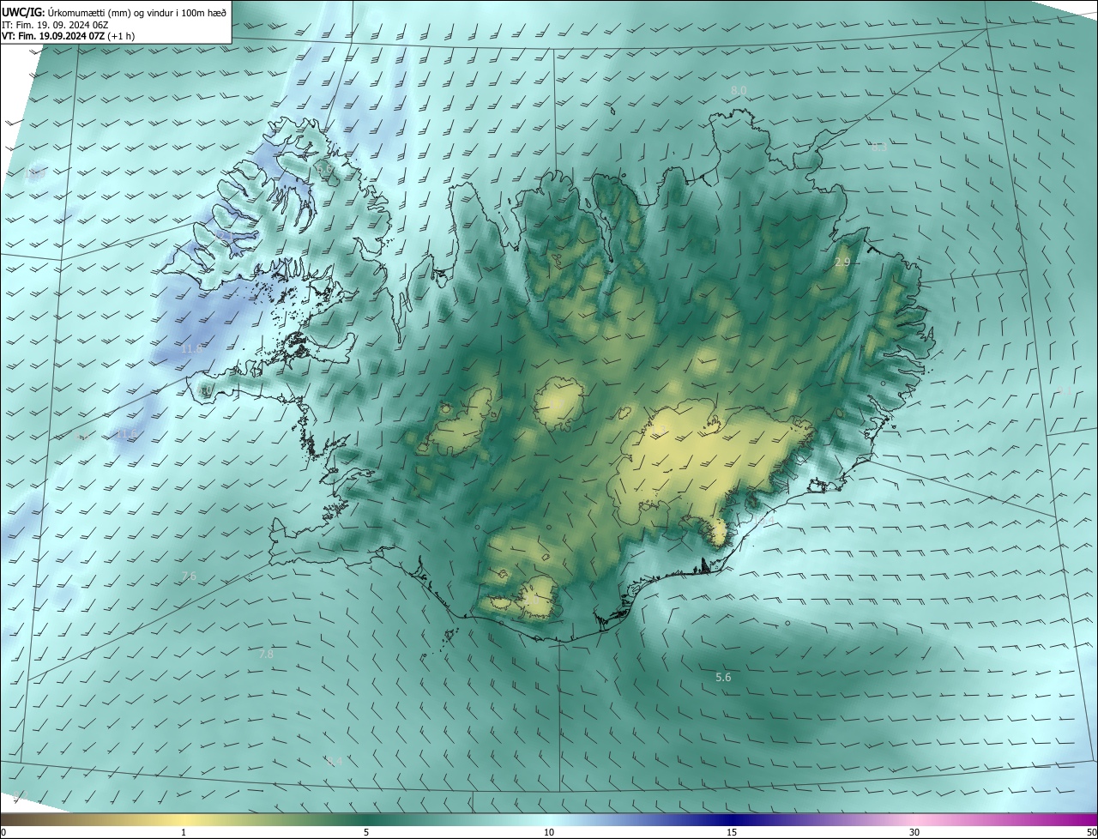Click the '(+1 h)' forecast offset text
Screen dimensions: 1098x839
[121, 36]
